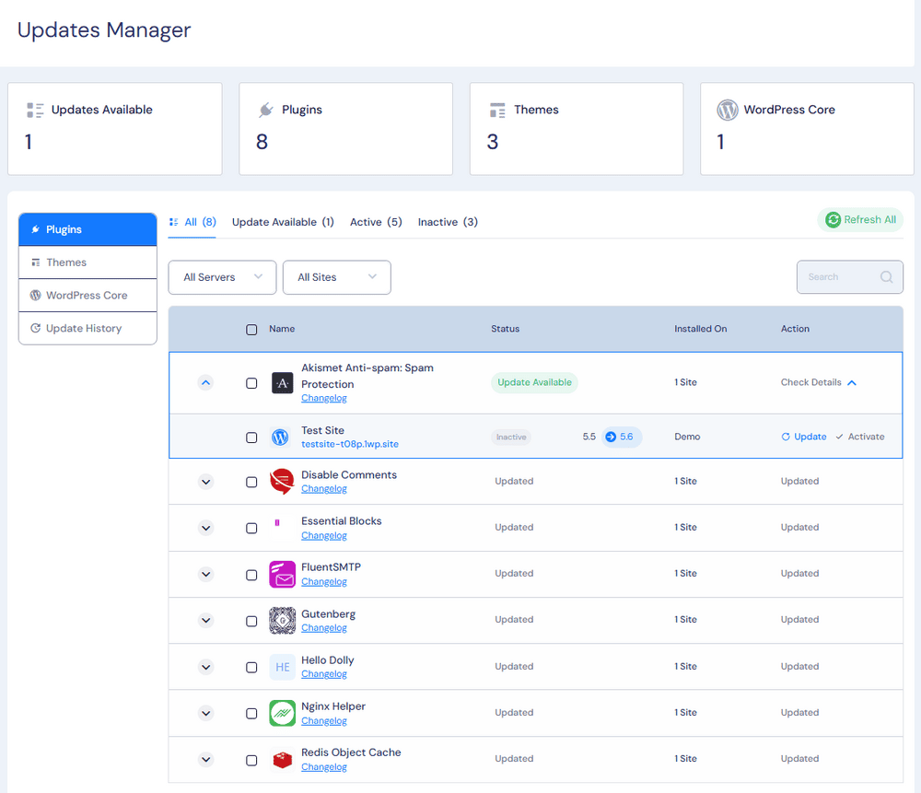The height and width of the screenshot is (793, 921).
Task: Click the Refresh All circular arrows icon
Action: tap(833, 220)
